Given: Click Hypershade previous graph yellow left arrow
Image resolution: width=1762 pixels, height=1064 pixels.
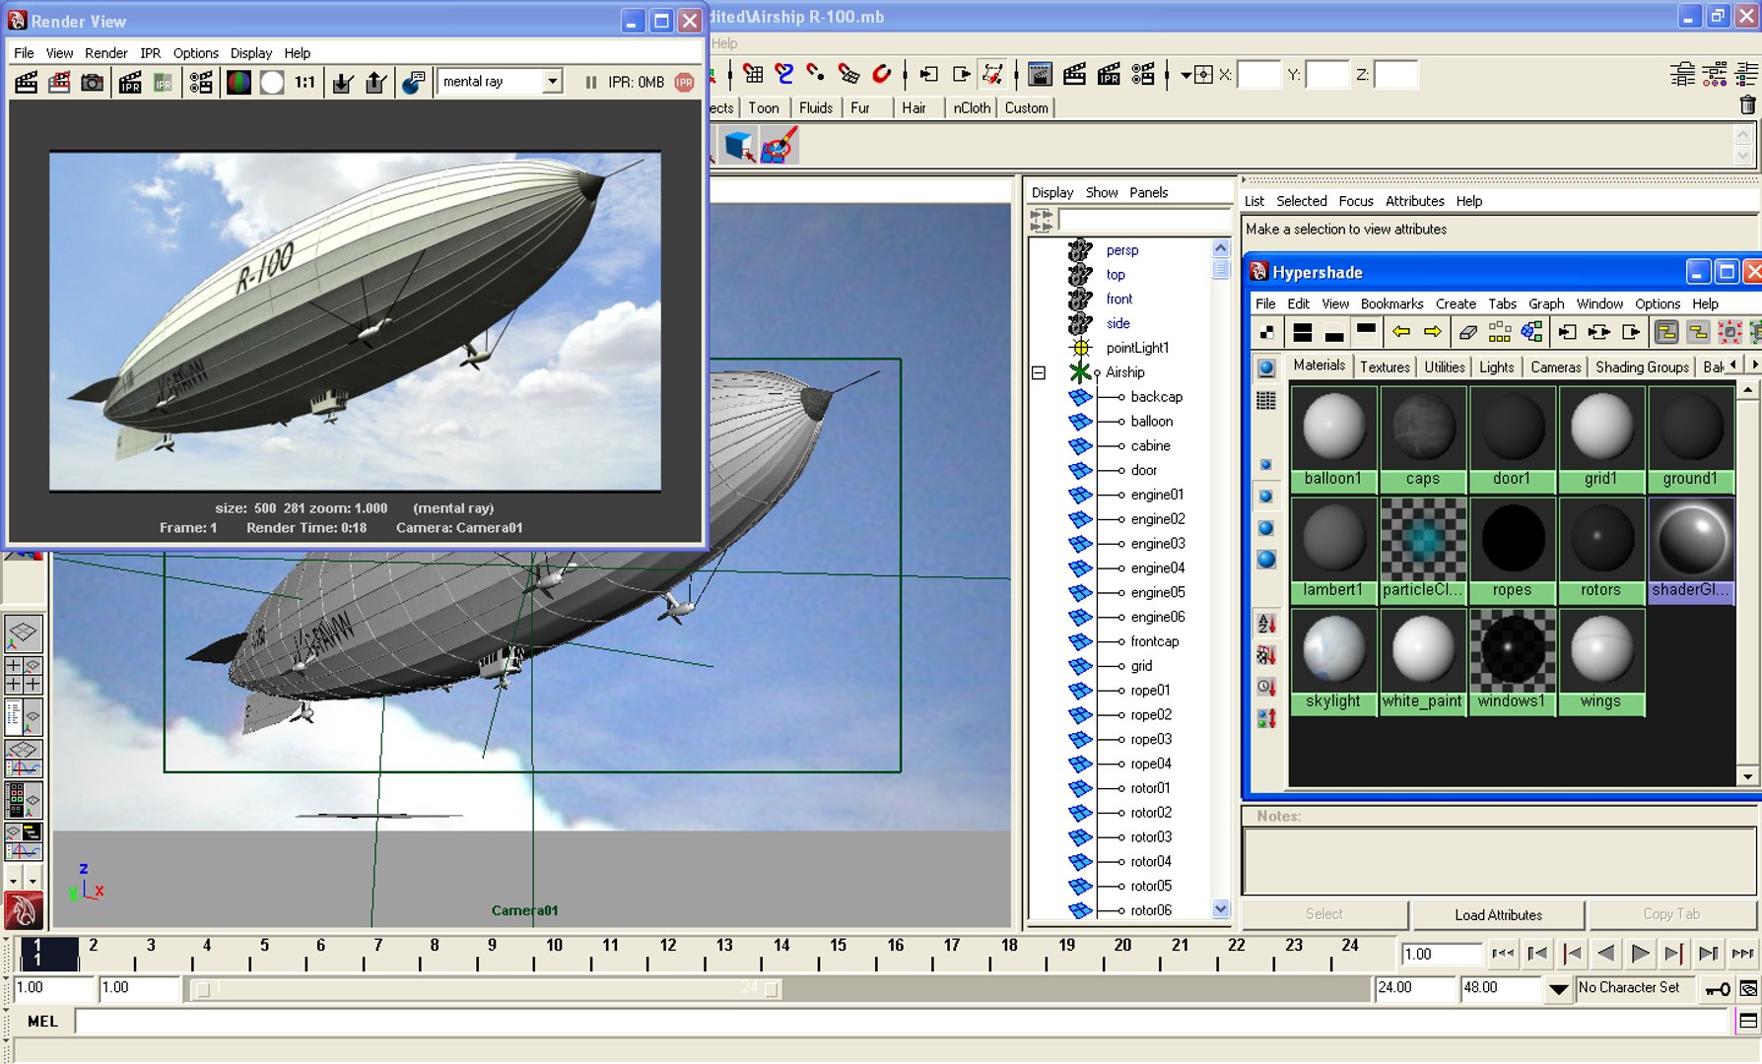Looking at the screenshot, I should (x=1400, y=332).
